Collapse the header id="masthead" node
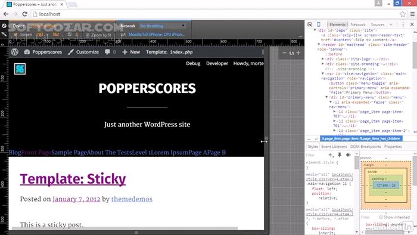417x235 pixels. [x=319, y=45]
